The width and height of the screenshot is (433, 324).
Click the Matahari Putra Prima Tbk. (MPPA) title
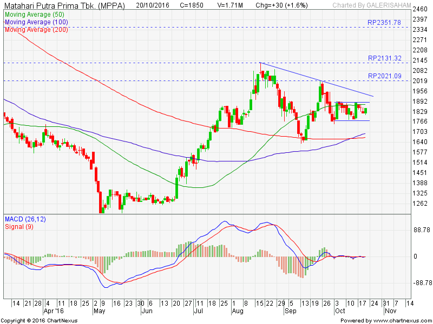65,4
